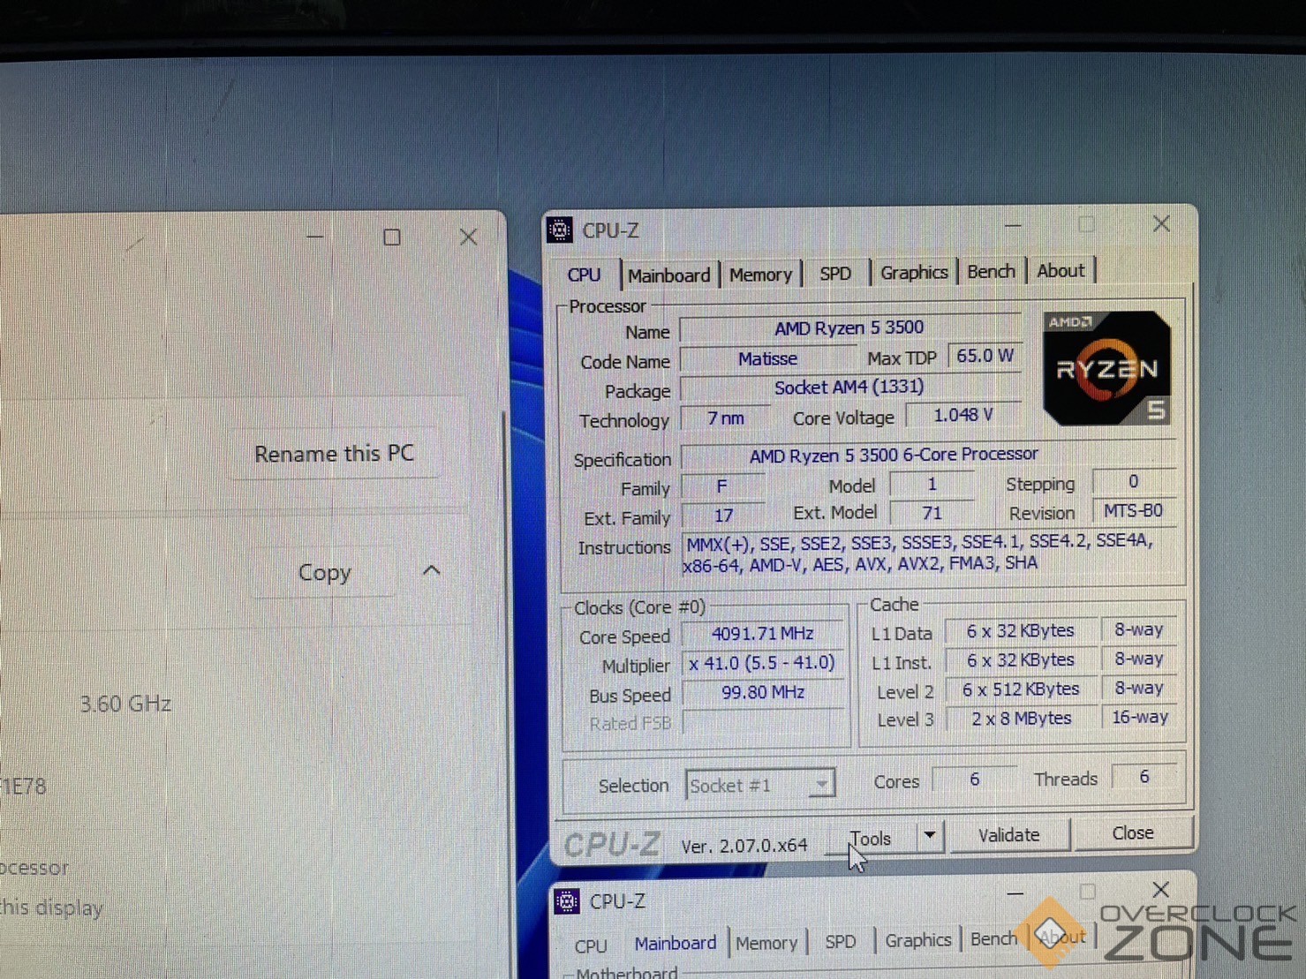Click the CPU-Z app icon in top window title bar
The width and height of the screenshot is (1306, 979).
point(559,230)
